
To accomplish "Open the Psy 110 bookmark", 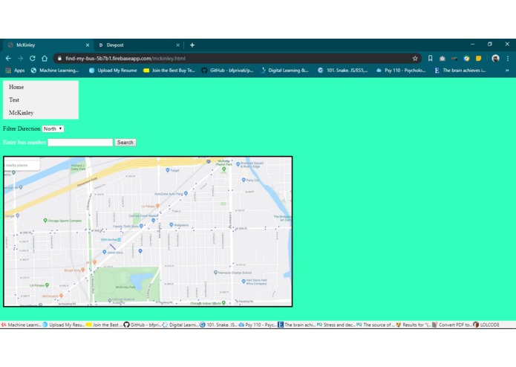I will pyautogui.click(x=401, y=71).
